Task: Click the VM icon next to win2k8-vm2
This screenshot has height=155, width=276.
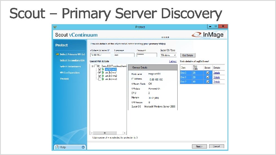Action: [103, 76]
